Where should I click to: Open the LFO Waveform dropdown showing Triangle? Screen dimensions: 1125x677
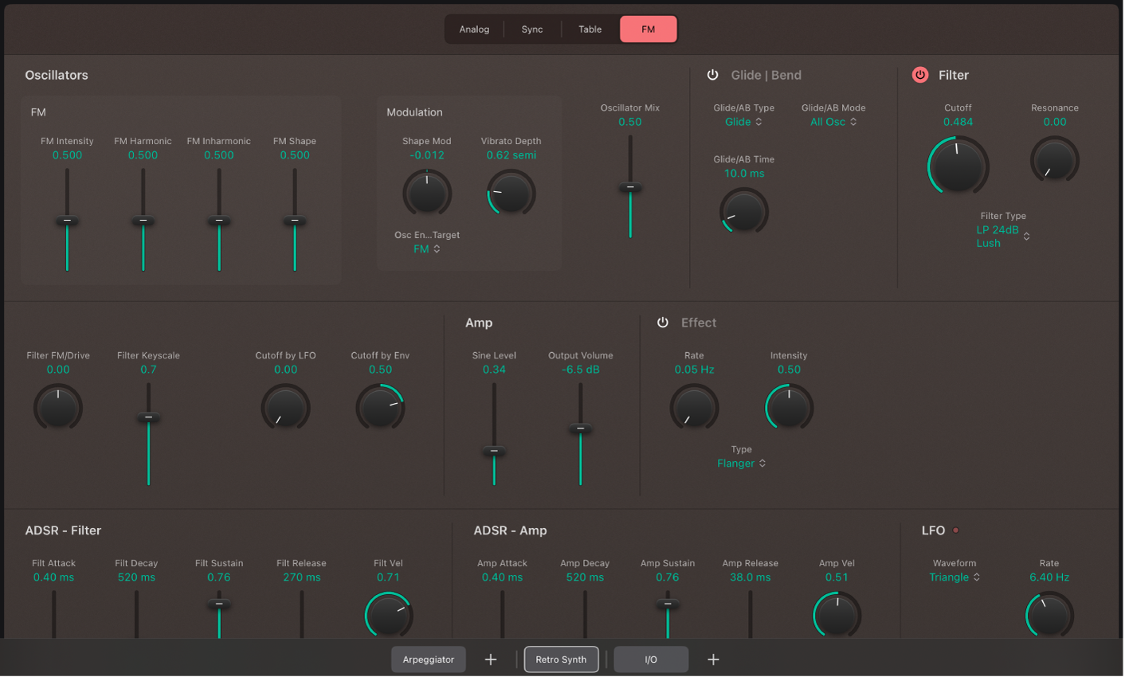(x=954, y=577)
